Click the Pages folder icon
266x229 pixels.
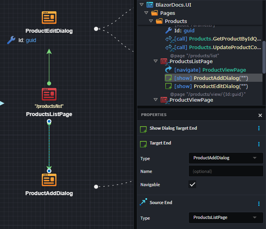(x=154, y=13)
